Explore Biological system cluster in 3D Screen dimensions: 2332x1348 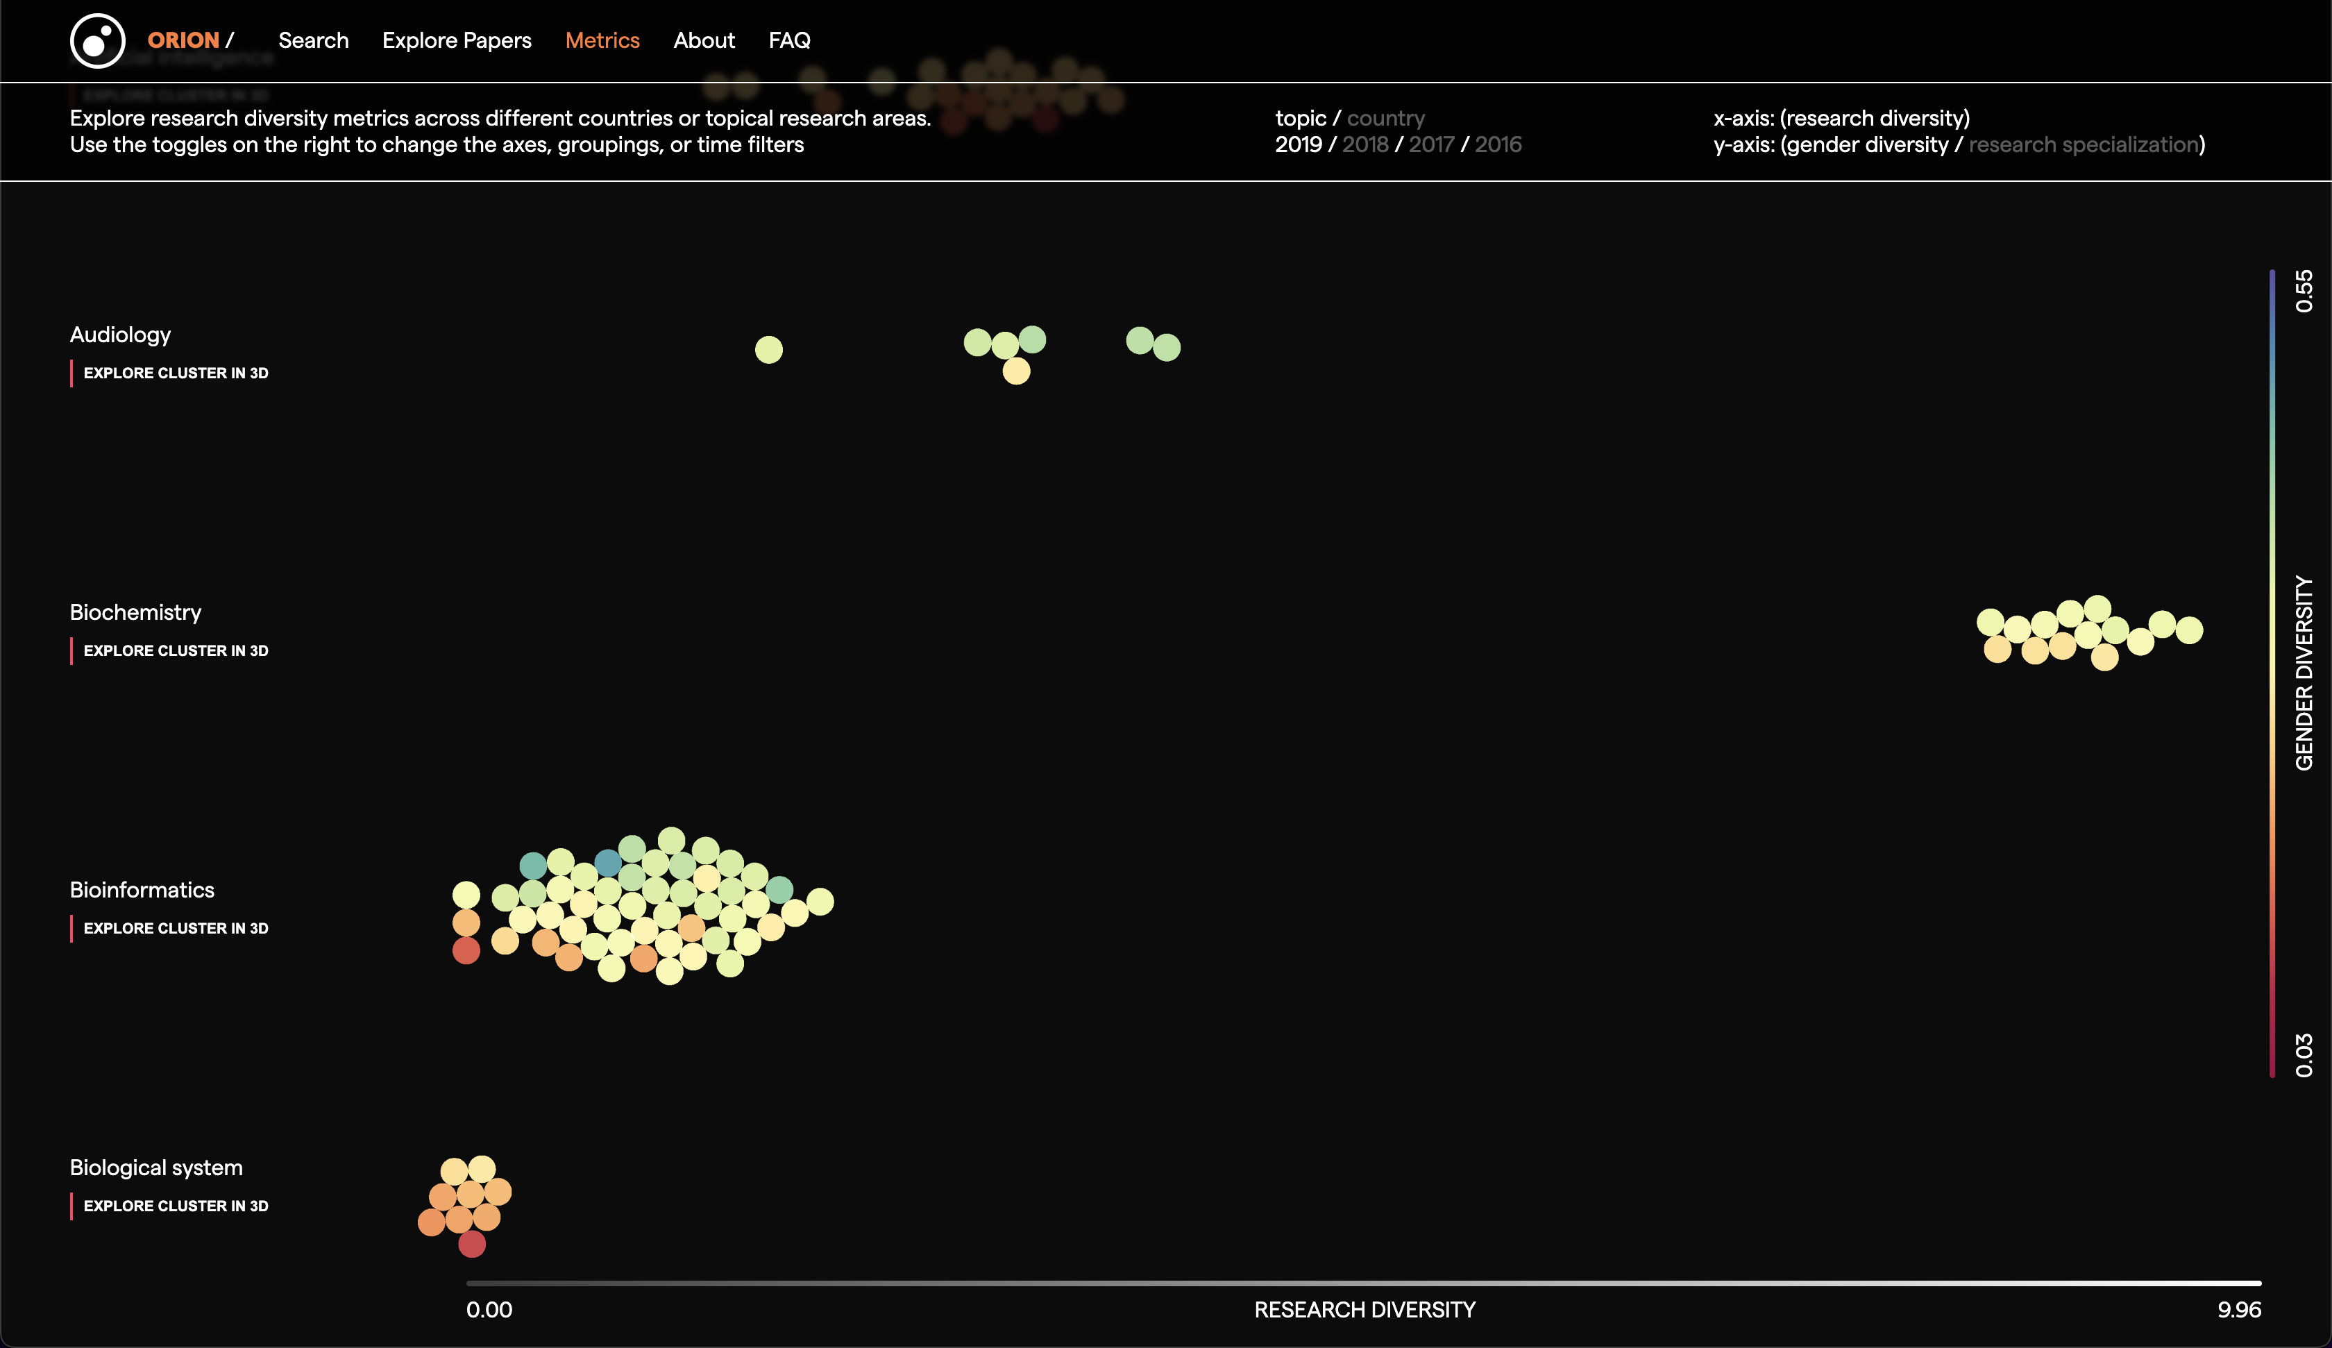[x=176, y=1206]
